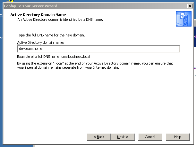Screen dimensions: 196x147
Task: Click the Configure Your Server Wizard title bar
Action: [80, 6]
